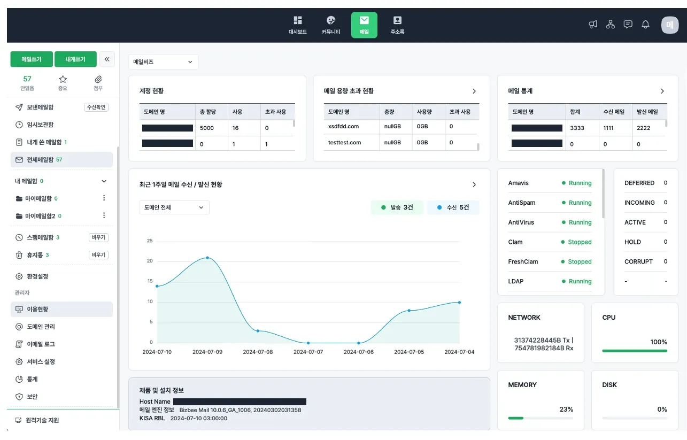The height and width of the screenshot is (440, 687).
Task: Open more options for 마이메일함2 folder
Action: coord(104,215)
